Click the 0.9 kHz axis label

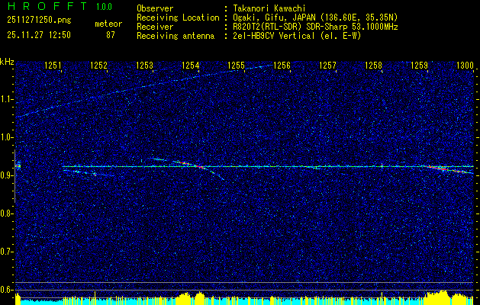[x=6, y=175]
